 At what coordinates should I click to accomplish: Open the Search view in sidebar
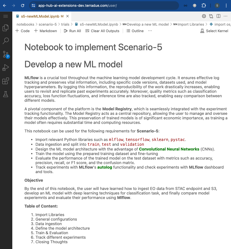(6, 41)
